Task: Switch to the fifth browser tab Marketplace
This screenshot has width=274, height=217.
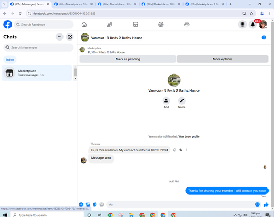Action: [204, 4]
